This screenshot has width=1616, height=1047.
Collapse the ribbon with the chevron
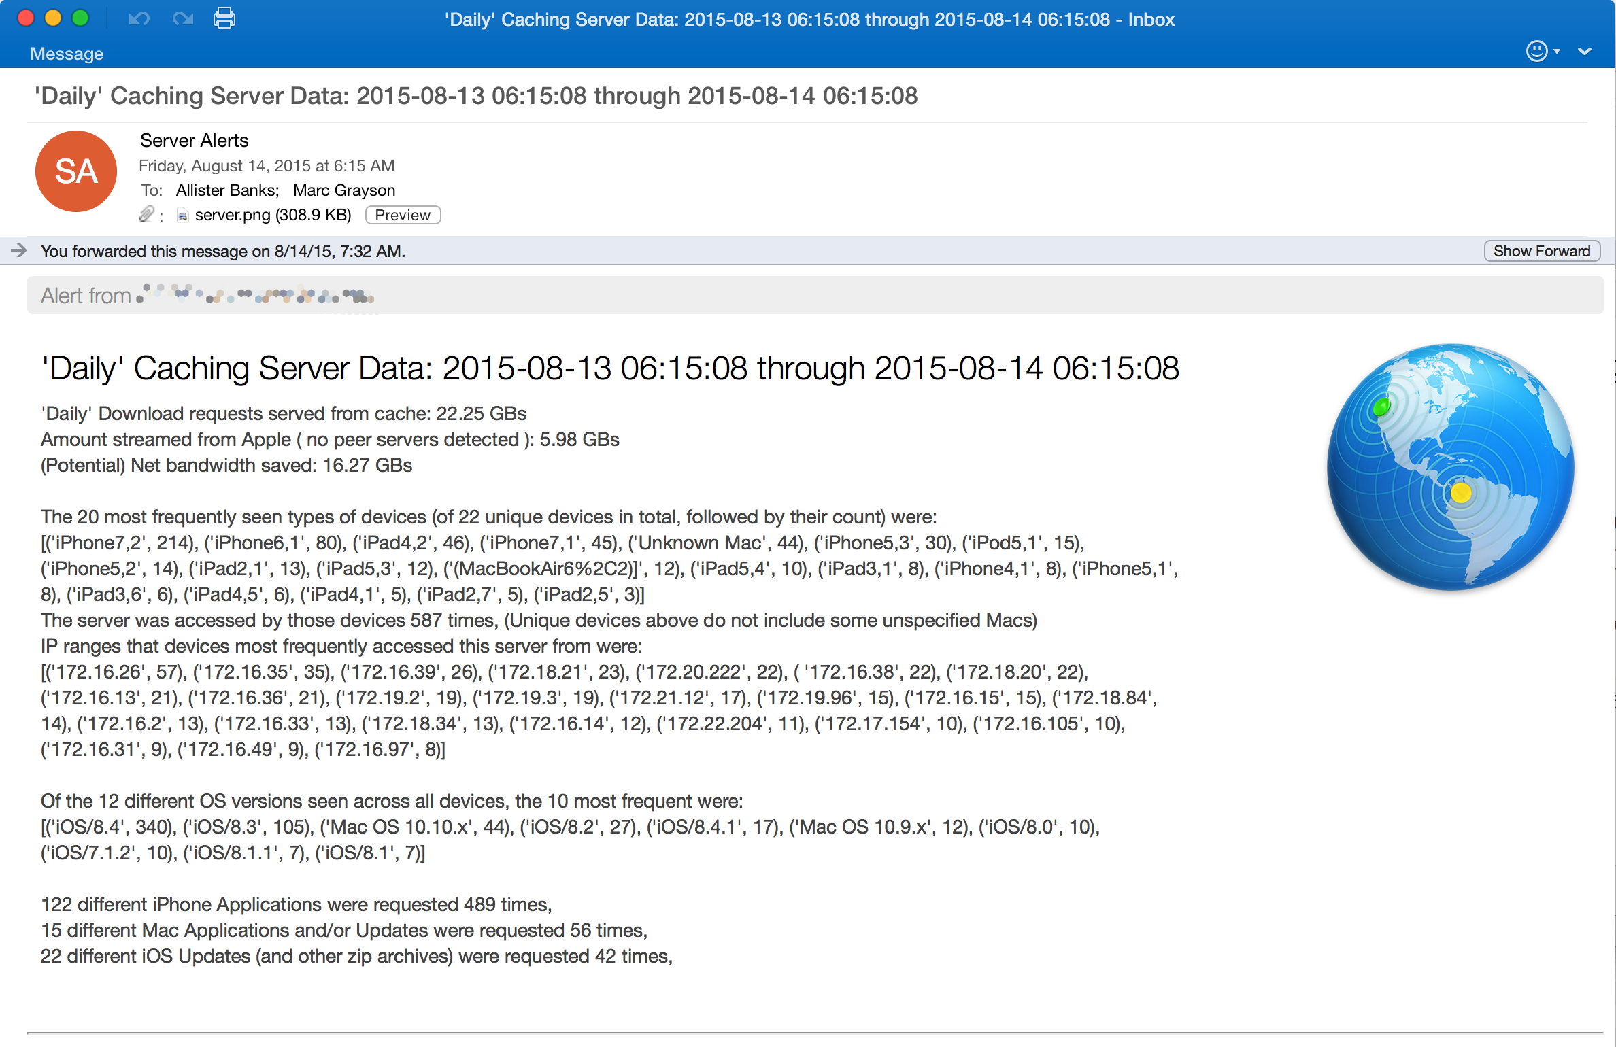(1585, 52)
